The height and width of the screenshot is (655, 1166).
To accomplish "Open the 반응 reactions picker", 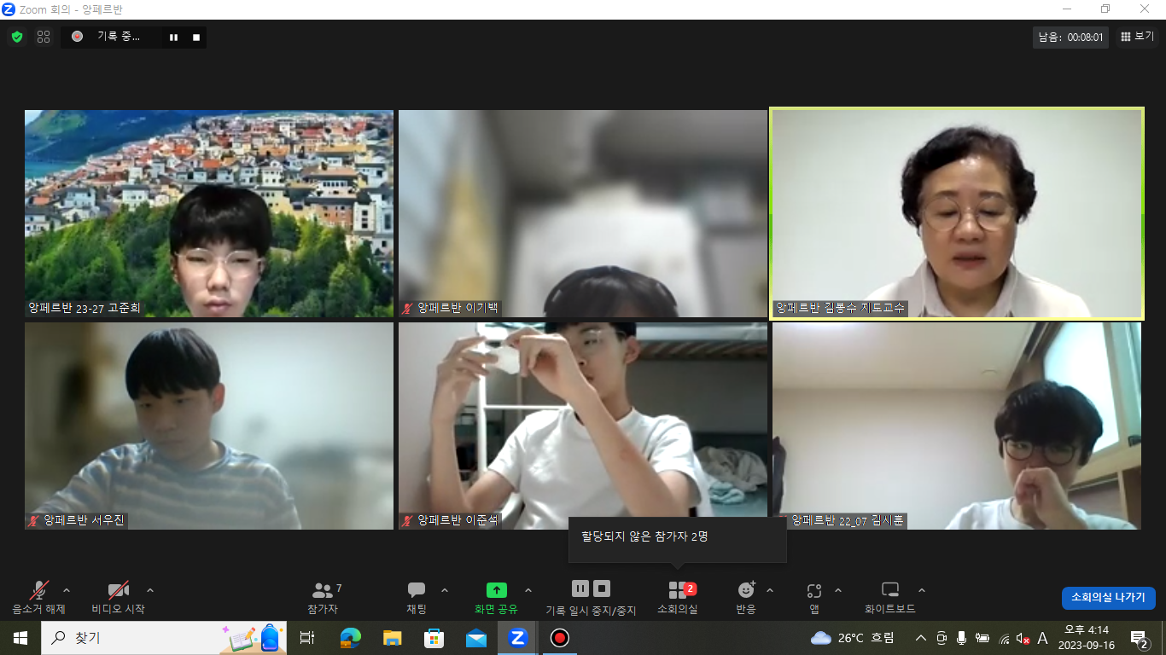I will pyautogui.click(x=746, y=597).
